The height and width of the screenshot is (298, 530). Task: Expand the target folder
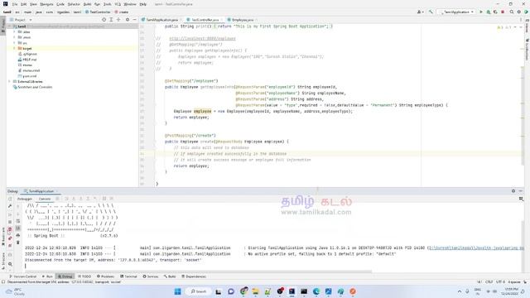14,48
